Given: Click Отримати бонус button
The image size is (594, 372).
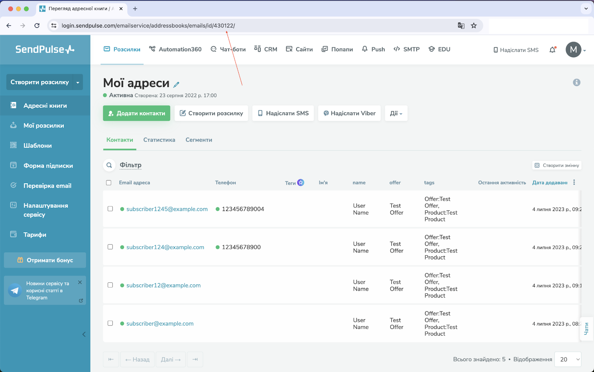Looking at the screenshot, I should (45, 260).
